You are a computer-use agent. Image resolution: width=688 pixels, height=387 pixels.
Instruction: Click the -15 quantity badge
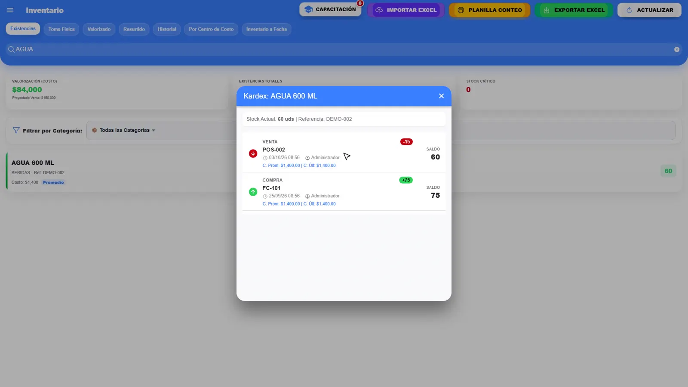click(x=406, y=142)
